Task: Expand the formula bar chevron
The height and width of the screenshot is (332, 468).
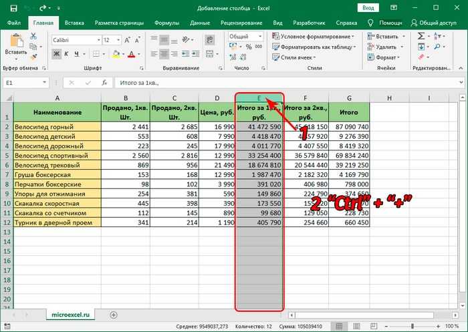Action: point(461,83)
